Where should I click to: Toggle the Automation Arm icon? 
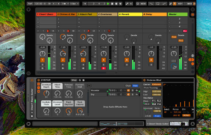(x=127, y=4)
